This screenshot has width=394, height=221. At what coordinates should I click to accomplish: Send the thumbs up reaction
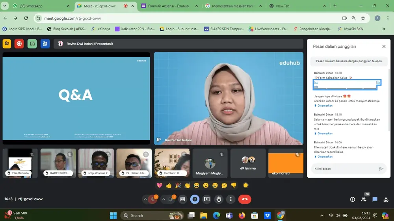tap(169, 185)
